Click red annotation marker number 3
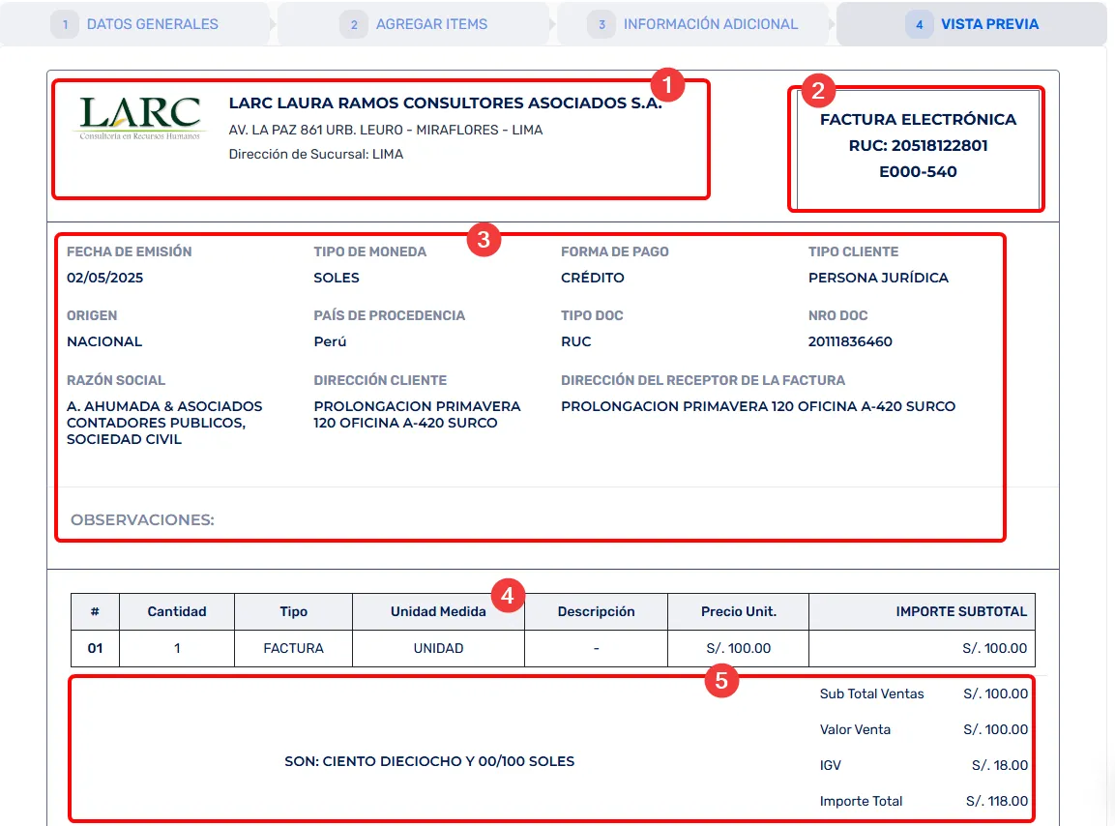Viewport: 1115px width, 826px height. point(484,239)
